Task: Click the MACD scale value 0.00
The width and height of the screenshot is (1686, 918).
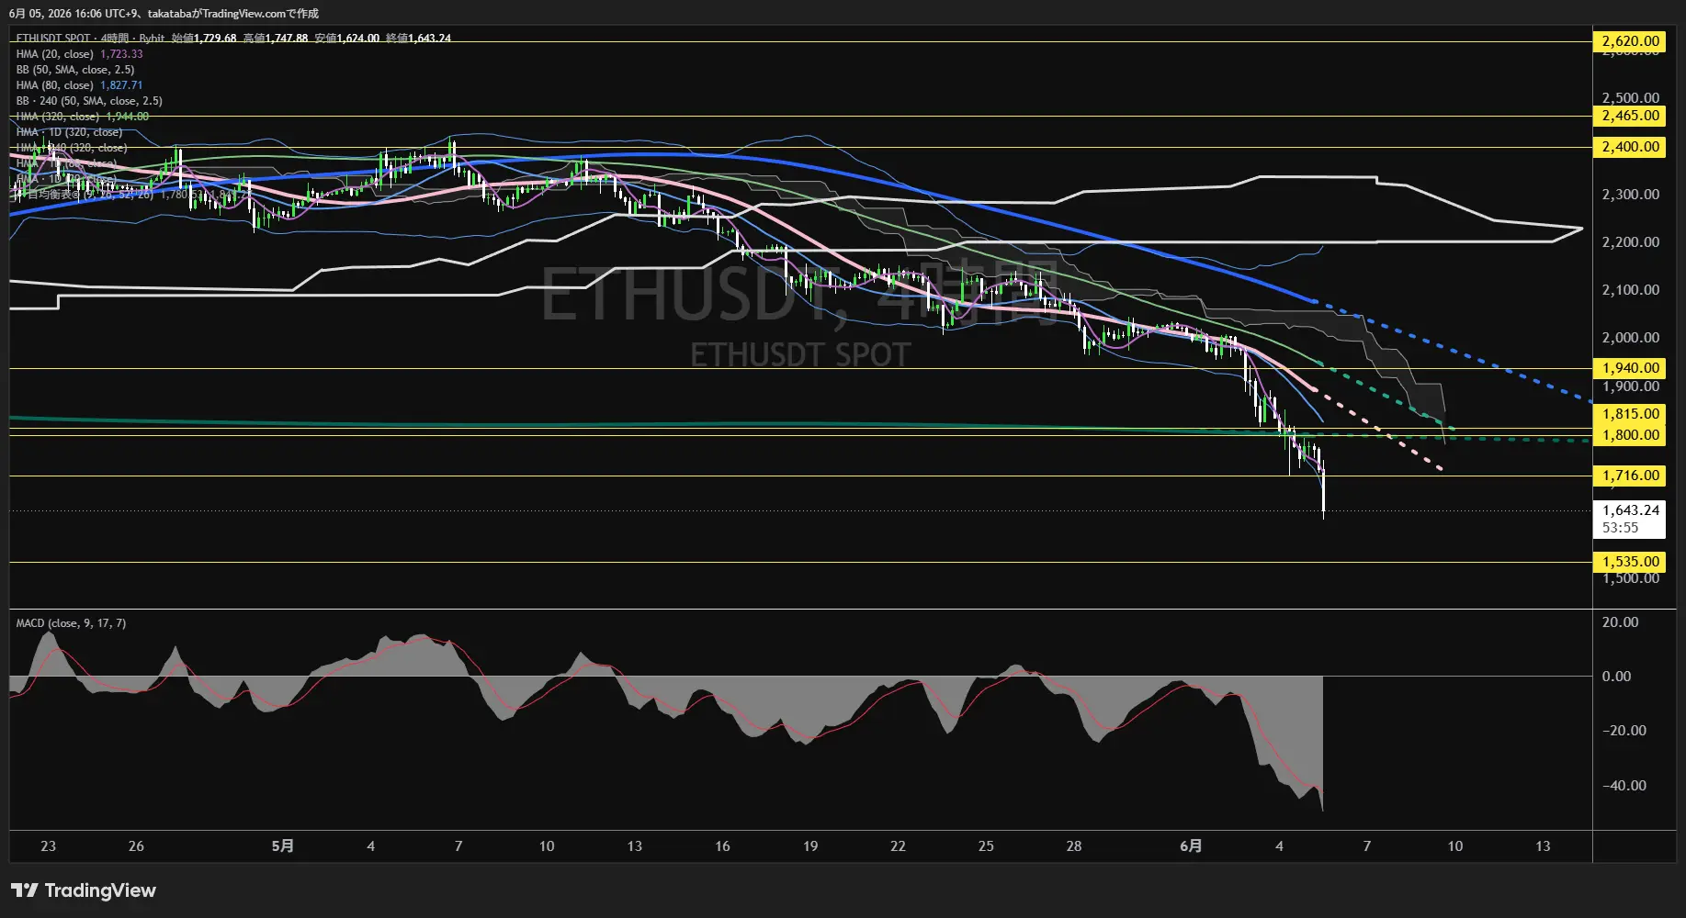Action: pos(1616,677)
